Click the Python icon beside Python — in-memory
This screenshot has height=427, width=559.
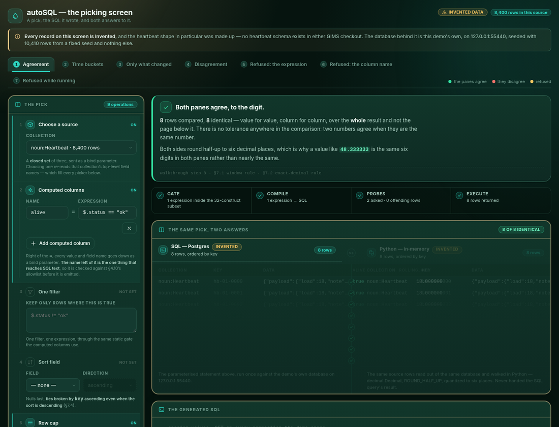(x=371, y=253)
